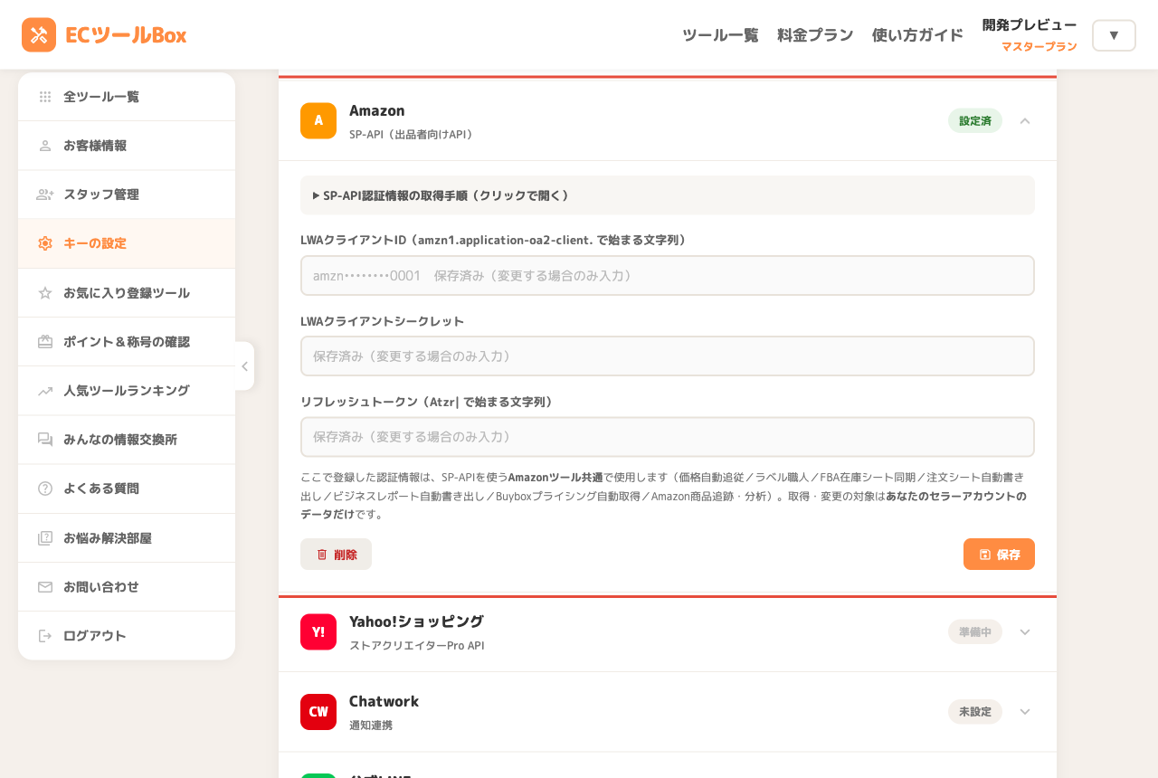
Task: Select スタッフ管理 in the sidebar menu
Action: click(127, 194)
